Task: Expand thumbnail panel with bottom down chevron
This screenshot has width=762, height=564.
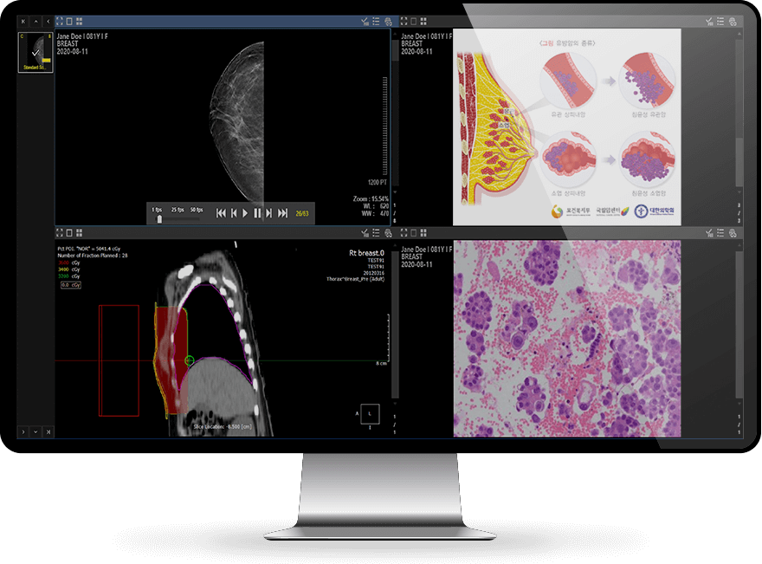Action: click(36, 431)
